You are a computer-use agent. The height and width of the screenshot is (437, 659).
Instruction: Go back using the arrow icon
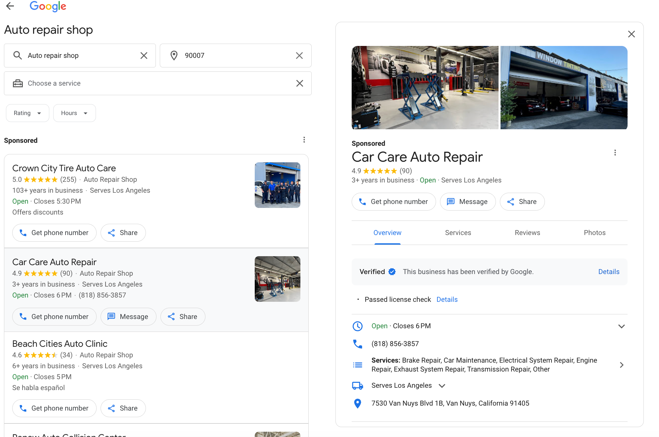[10, 6]
